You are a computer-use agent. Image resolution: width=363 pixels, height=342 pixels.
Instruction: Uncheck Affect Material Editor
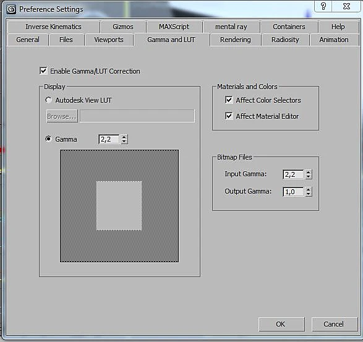tap(229, 116)
